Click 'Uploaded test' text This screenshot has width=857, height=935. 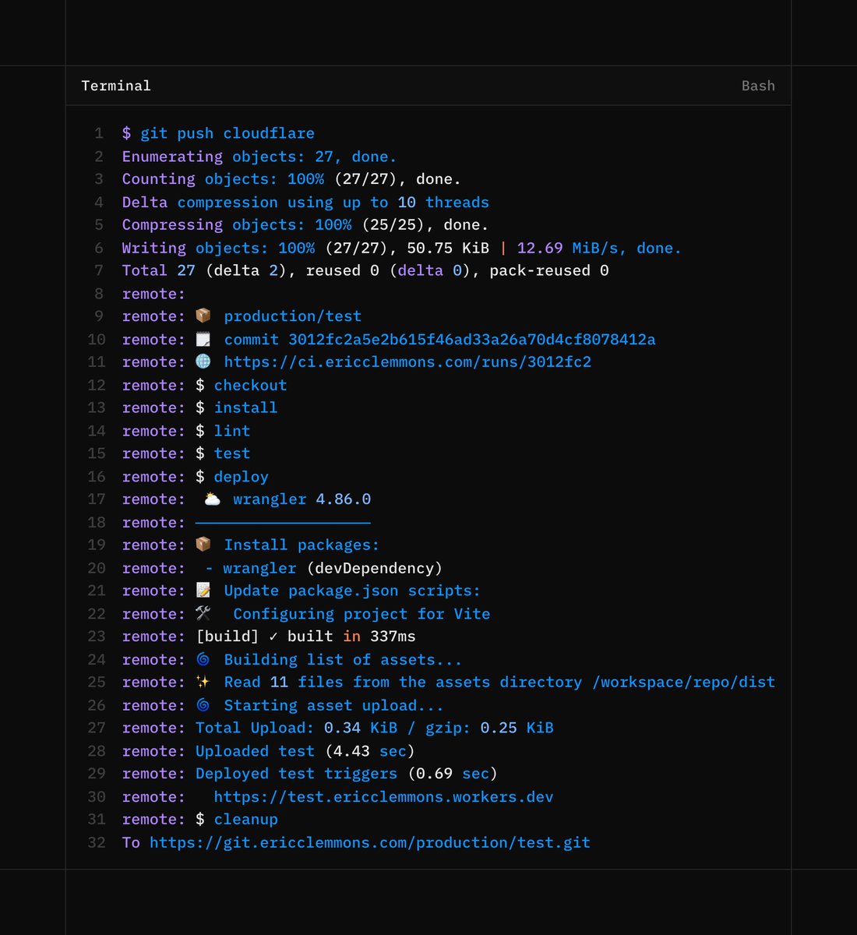point(256,751)
